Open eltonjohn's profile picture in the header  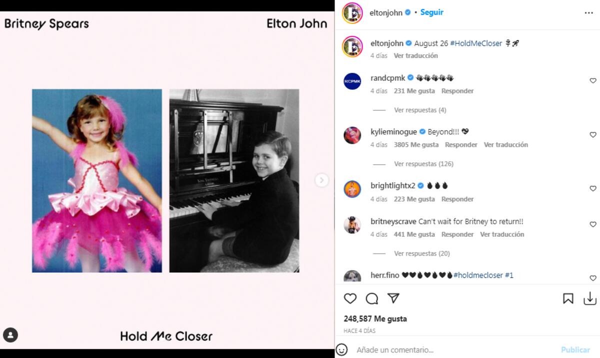point(352,13)
